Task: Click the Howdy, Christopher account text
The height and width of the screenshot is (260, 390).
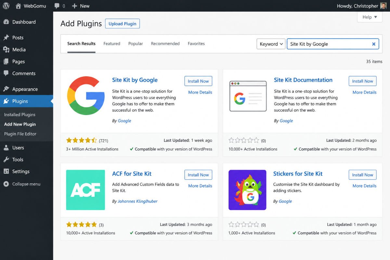Action: click(x=357, y=6)
